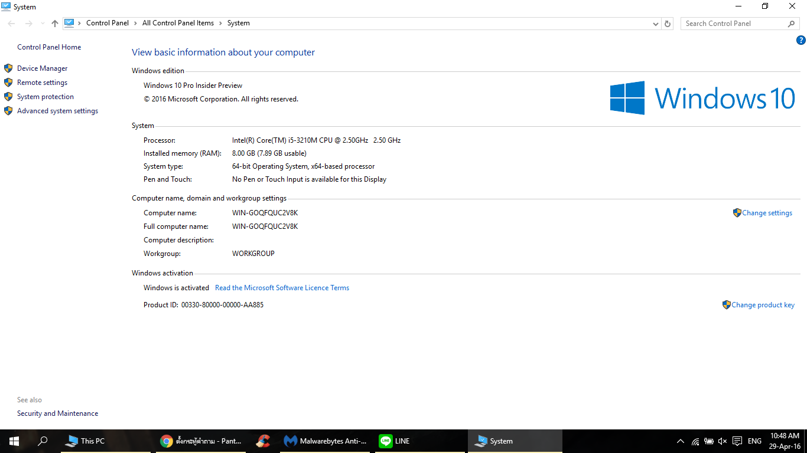Switch to LINE in the taskbar

(419, 441)
